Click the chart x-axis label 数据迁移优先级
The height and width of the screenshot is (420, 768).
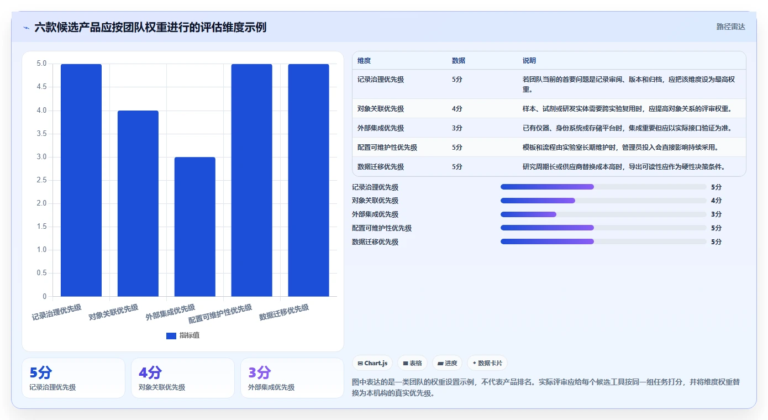point(284,312)
